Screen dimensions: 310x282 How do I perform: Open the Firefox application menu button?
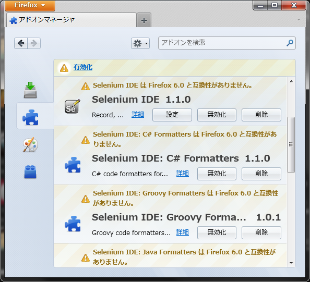click(30, 5)
